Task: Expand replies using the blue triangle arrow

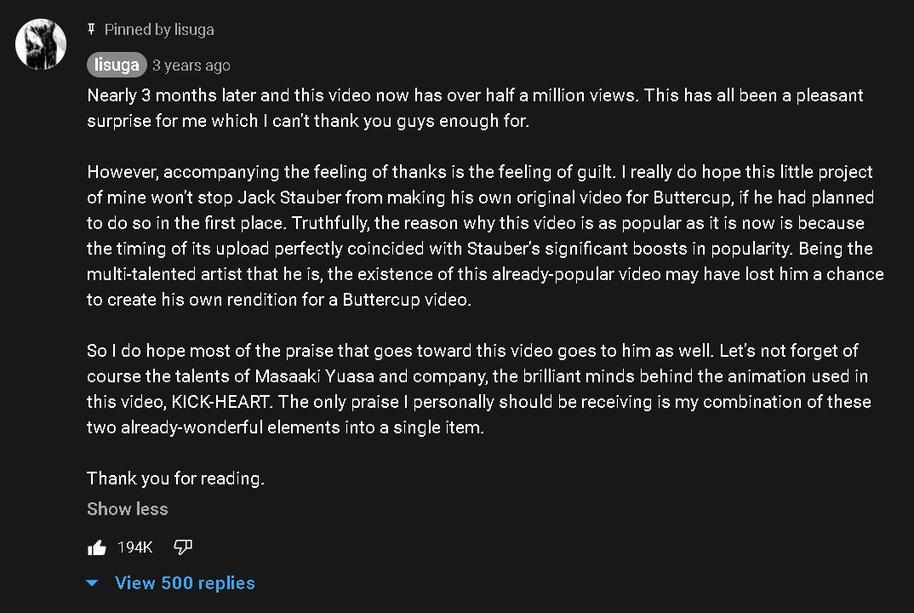Action: pyautogui.click(x=93, y=583)
